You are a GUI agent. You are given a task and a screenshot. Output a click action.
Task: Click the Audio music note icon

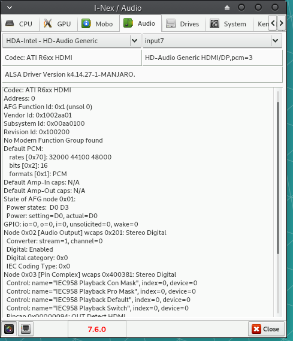[x=128, y=23]
